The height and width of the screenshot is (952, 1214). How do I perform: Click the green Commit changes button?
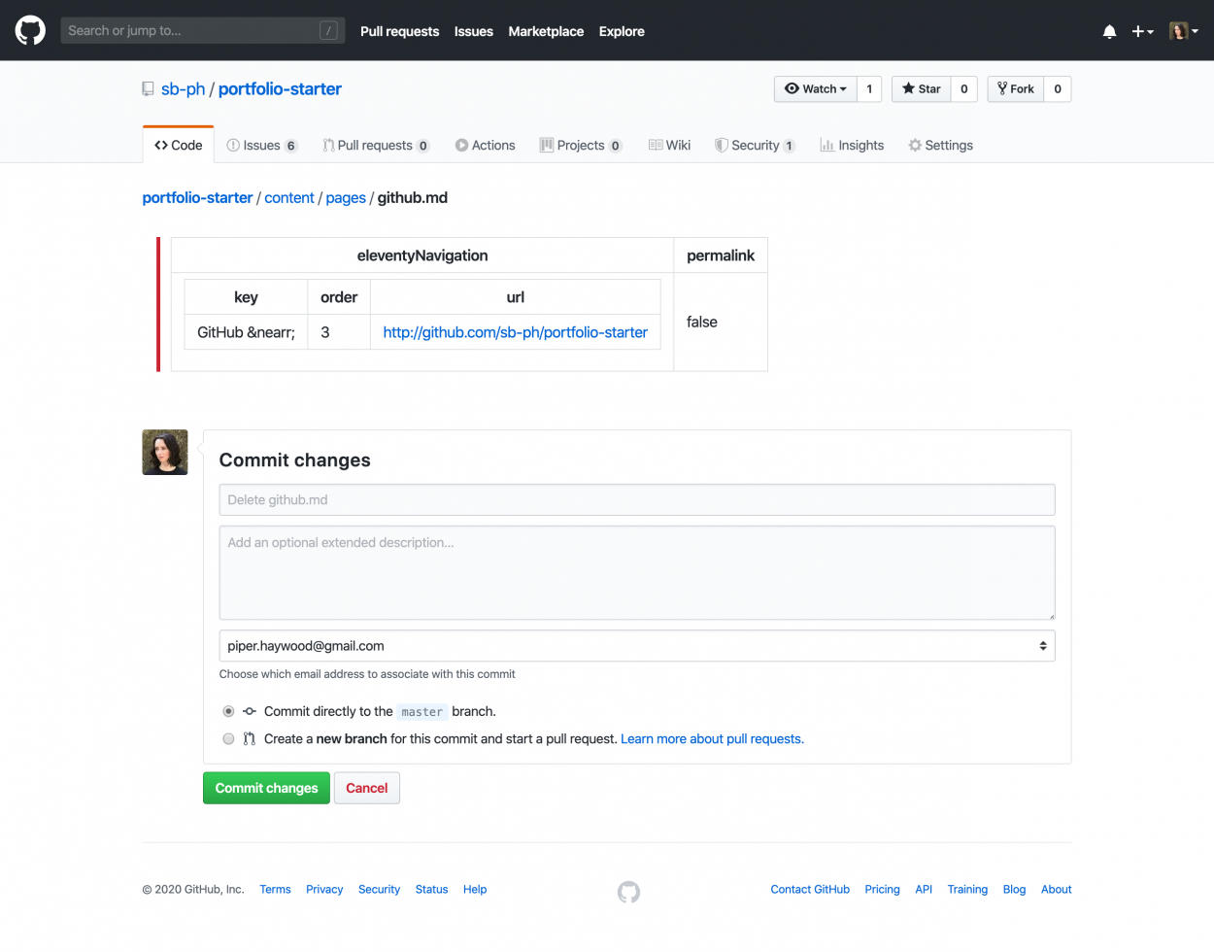(266, 788)
